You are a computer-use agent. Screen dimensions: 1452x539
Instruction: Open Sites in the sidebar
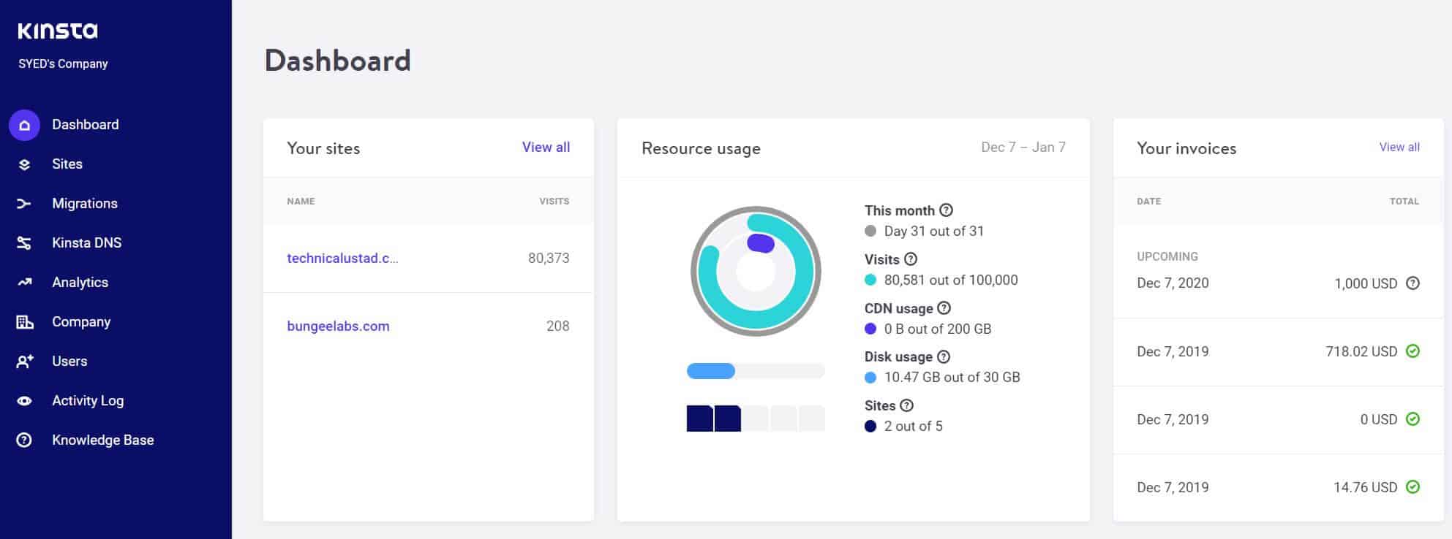point(67,164)
